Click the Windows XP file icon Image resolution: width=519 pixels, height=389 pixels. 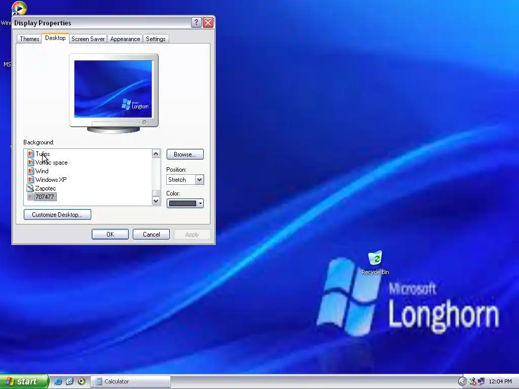coord(30,180)
